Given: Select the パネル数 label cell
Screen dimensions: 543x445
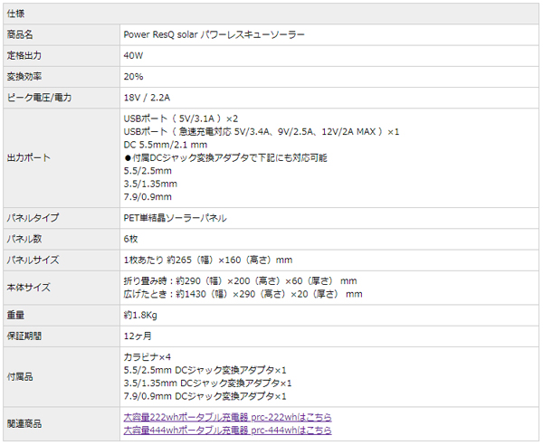Looking at the screenshot, I should pyautogui.click(x=62, y=239).
